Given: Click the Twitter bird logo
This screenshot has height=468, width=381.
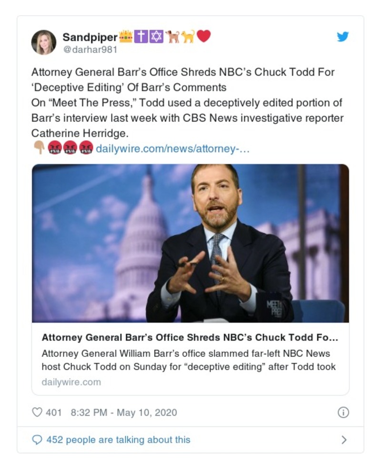Looking at the screenshot, I should pos(343,37).
